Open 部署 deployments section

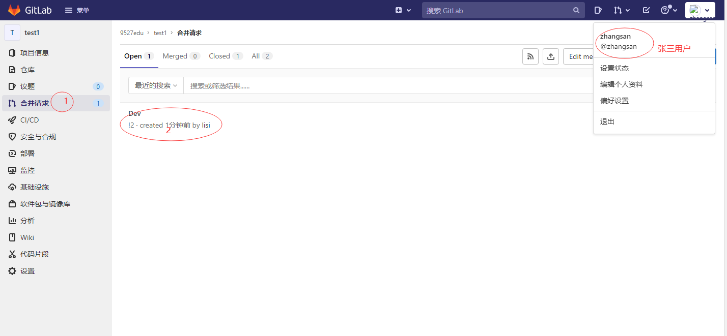(56, 154)
